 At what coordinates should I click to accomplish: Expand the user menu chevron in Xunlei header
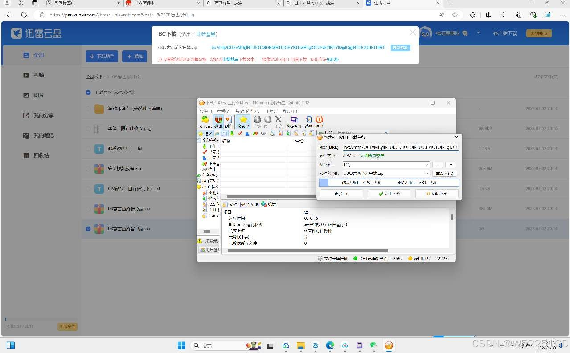coord(478,33)
